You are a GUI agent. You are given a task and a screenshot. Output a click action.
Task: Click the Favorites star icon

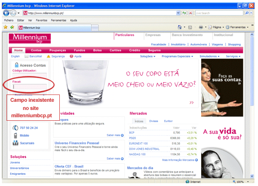click(5, 27)
